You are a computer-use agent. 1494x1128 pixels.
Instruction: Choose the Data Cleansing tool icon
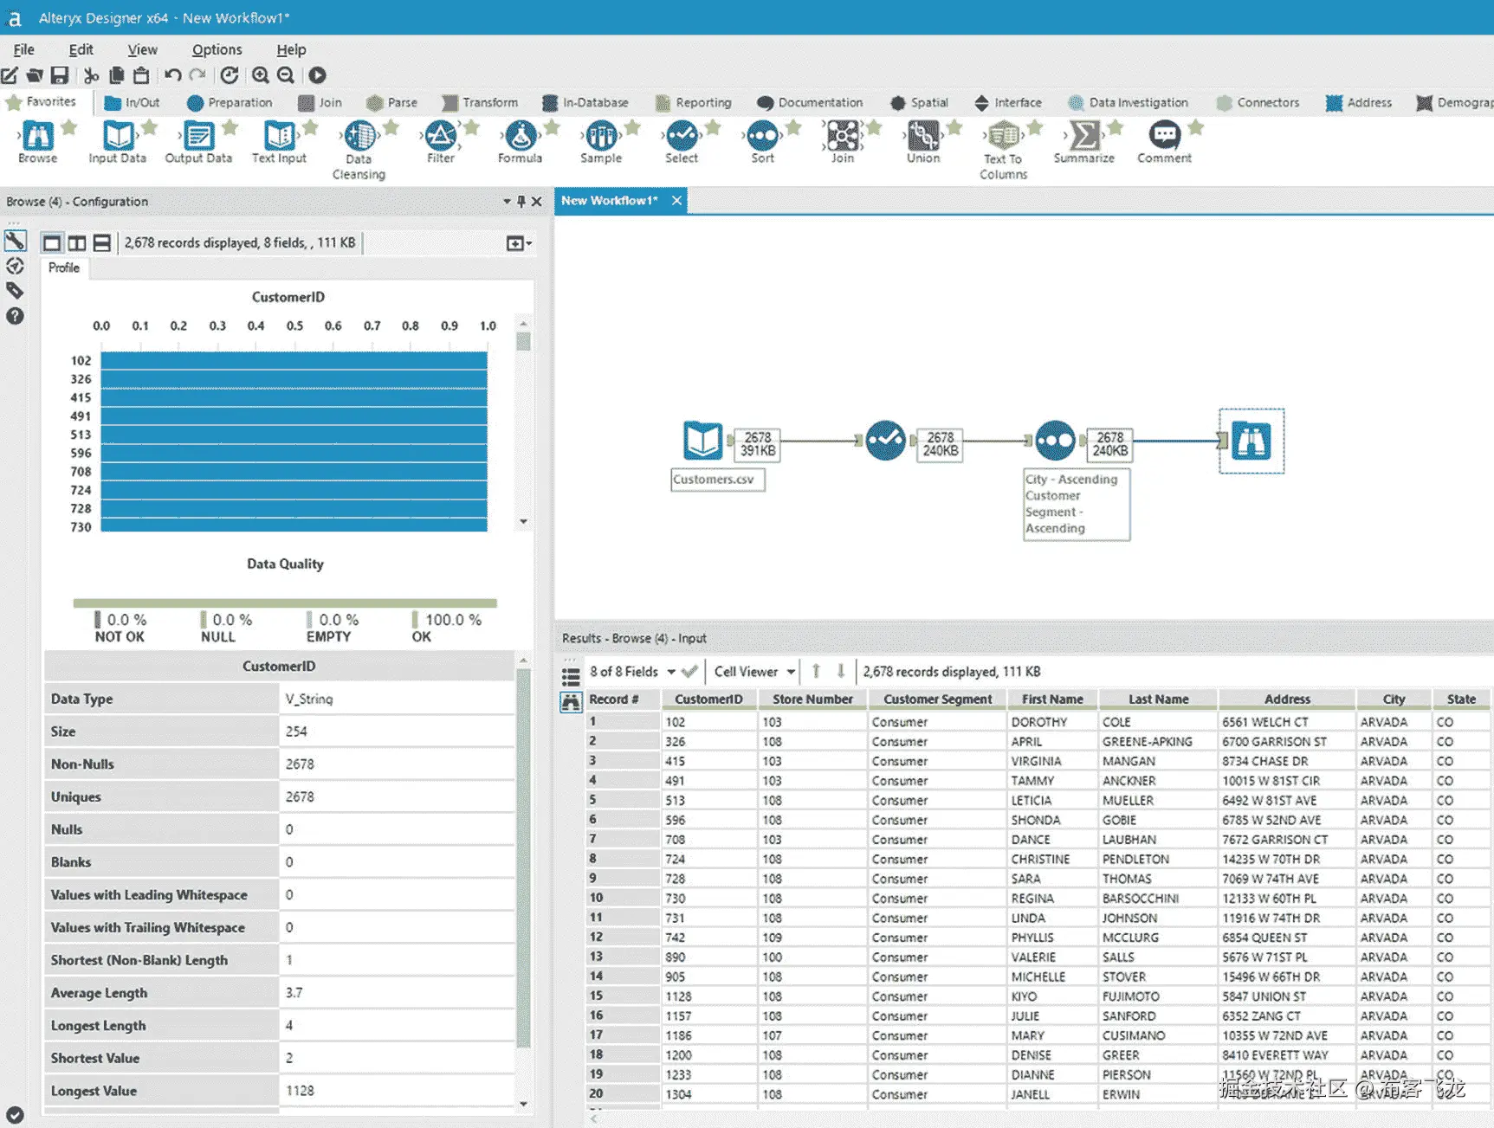tap(359, 137)
